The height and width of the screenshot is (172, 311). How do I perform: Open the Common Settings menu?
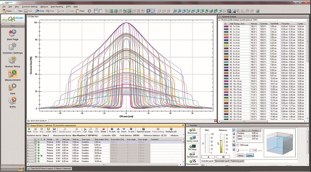coord(30,6)
